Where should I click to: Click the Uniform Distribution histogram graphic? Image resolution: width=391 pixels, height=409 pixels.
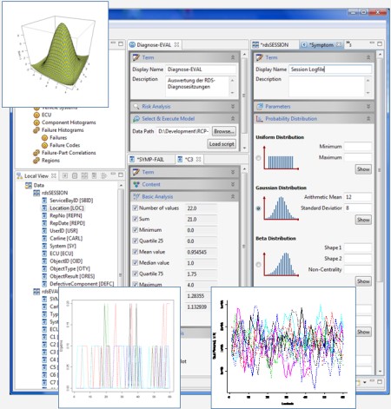click(x=281, y=158)
